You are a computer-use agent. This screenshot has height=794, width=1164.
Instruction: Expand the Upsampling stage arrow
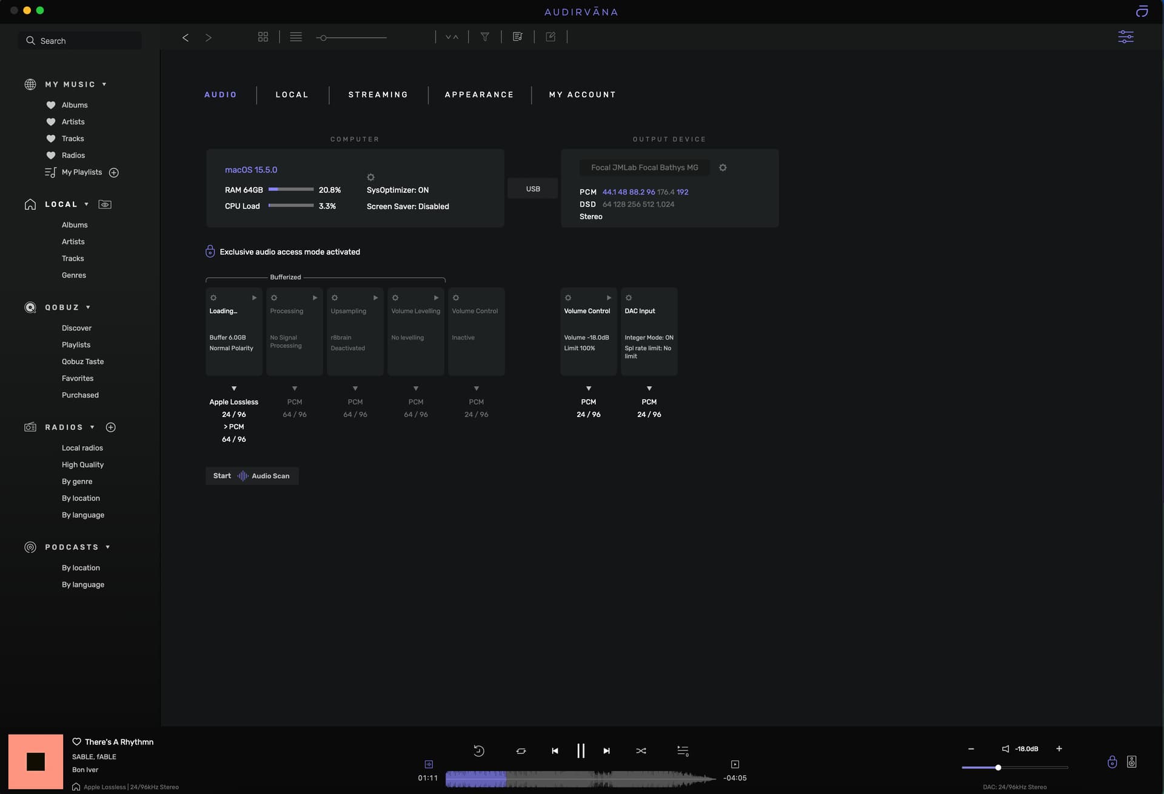(x=376, y=298)
